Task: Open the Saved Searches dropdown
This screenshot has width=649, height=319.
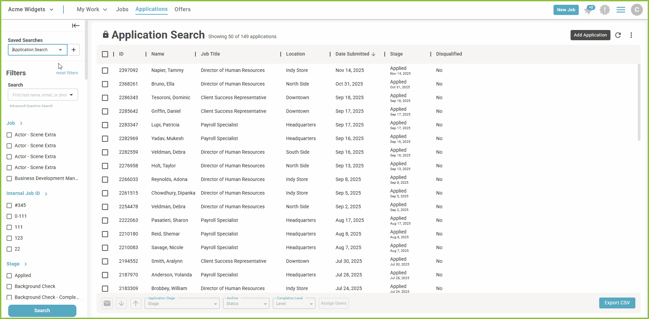Action: pos(38,50)
